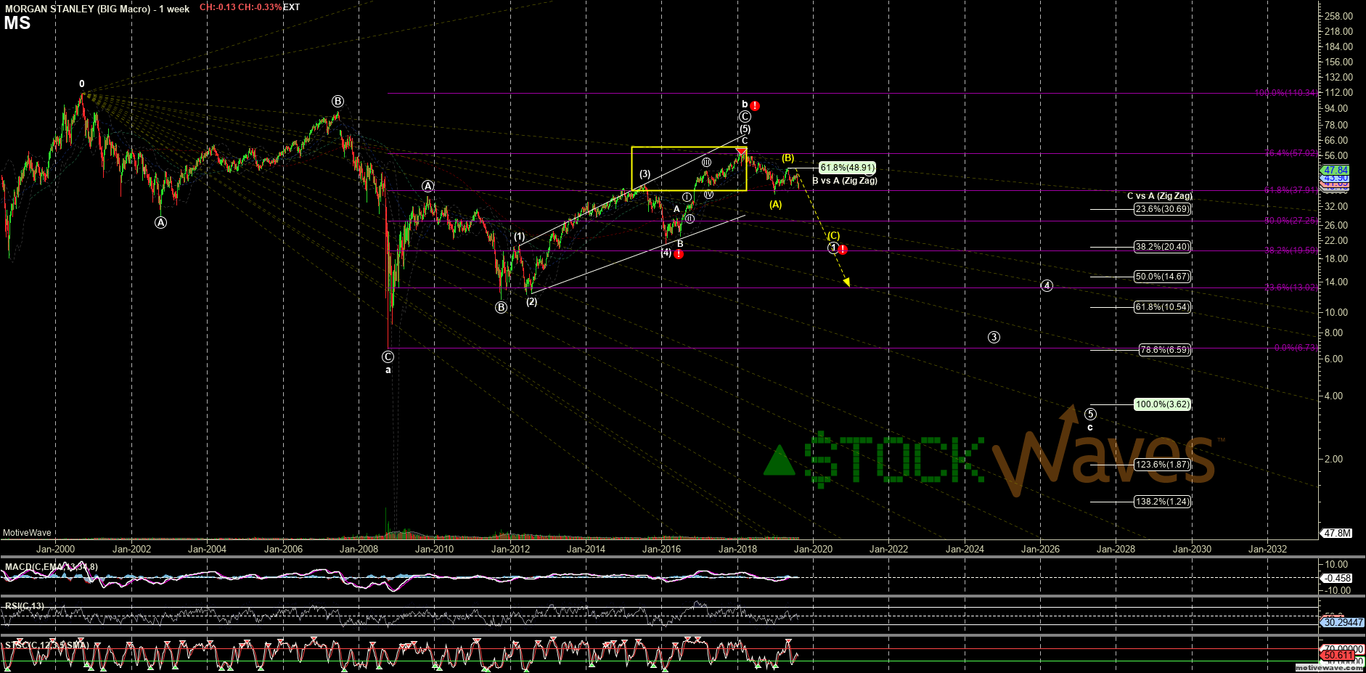Select the 100.0%(3.62) Fibonacci label

[x=1163, y=404]
